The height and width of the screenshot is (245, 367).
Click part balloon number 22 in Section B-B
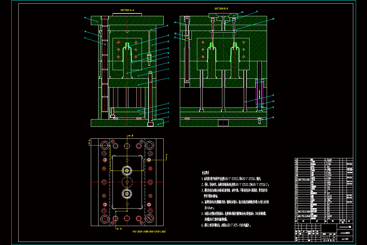pos(273,19)
